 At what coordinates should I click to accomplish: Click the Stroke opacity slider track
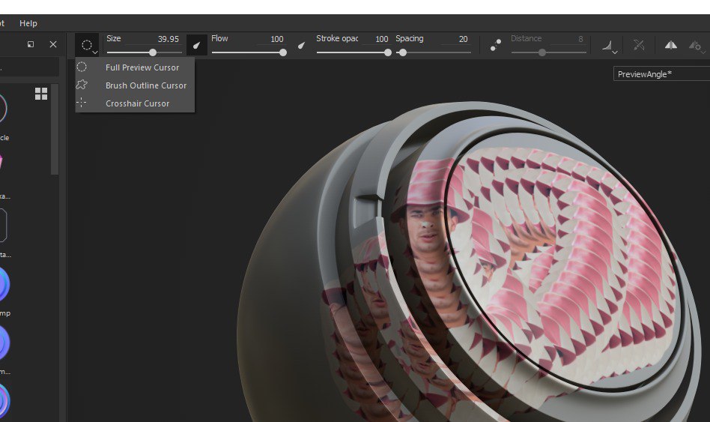354,52
